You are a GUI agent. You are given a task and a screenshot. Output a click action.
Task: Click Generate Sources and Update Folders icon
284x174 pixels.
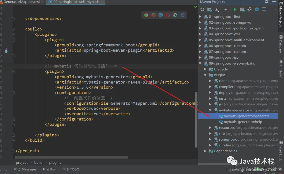[209, 9]
